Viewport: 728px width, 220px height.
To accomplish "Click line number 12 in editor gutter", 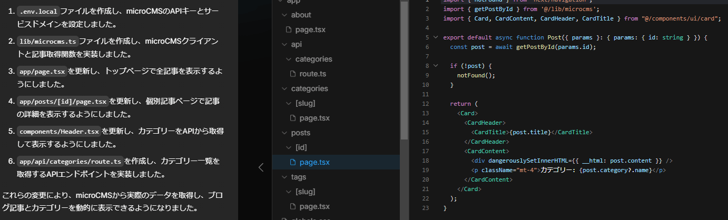I will [426, 104].
